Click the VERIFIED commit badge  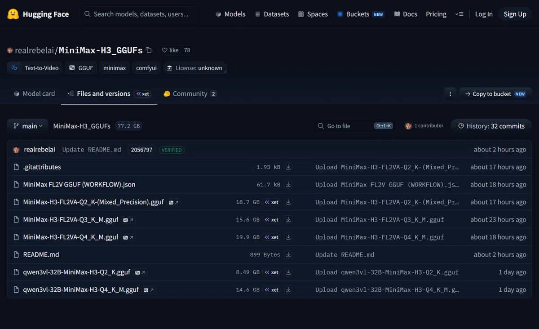click(x=172, y=150)
